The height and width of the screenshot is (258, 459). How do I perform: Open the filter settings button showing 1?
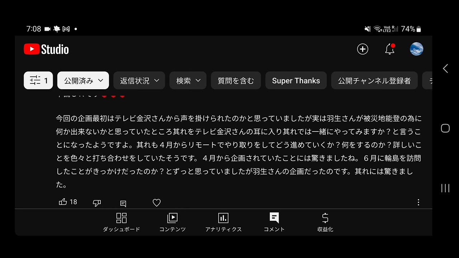pos(38,81)
